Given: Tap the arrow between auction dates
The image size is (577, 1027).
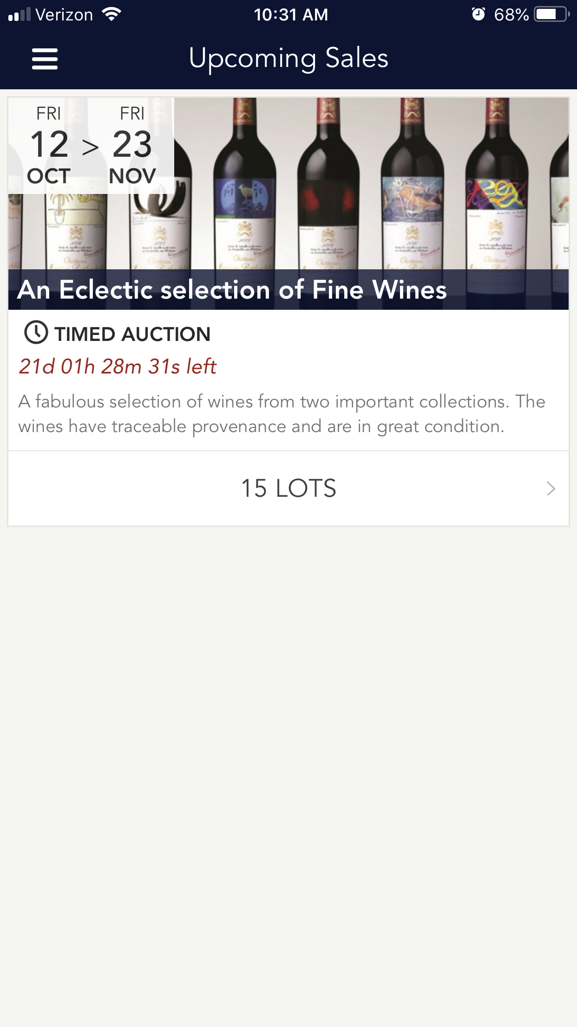Looking at the screenshot, I should [91, 147].
